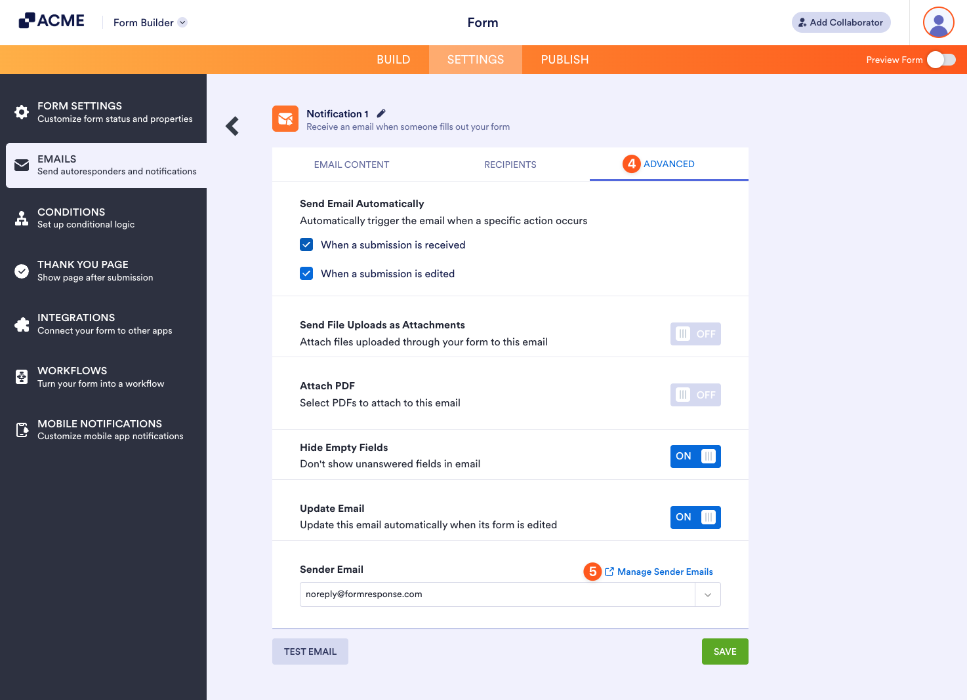Viewport: 967px width, 700px height.
Task: Switch to the Recipients tab
Action: [510, 165]
